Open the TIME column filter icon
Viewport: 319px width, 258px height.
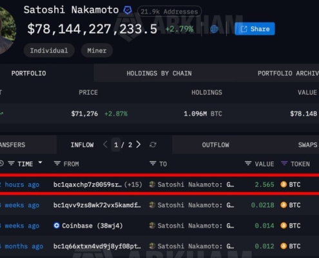pos(11,164)
